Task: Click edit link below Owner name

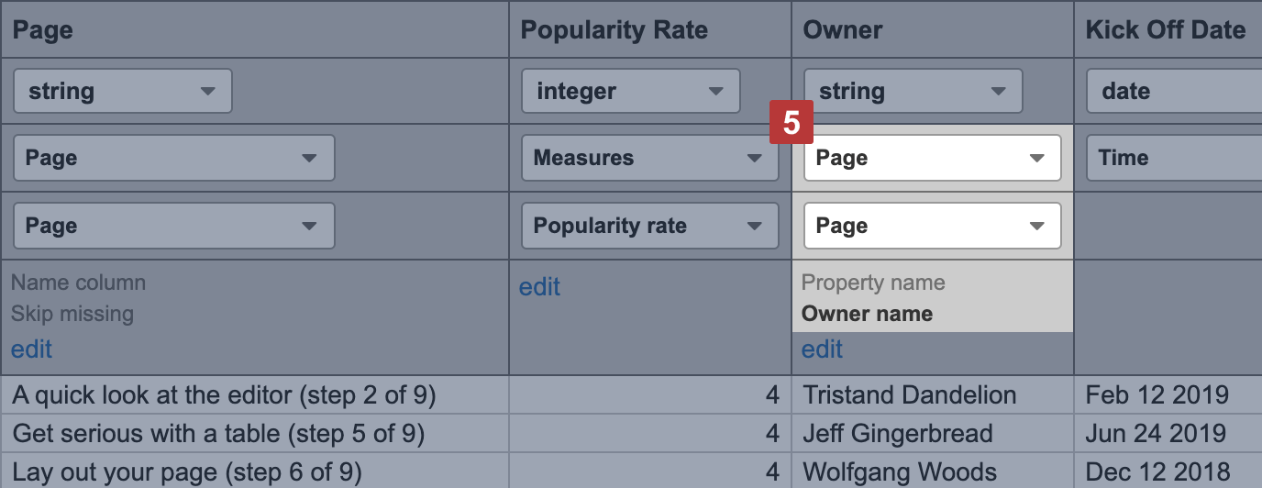Action: (822, 349)
